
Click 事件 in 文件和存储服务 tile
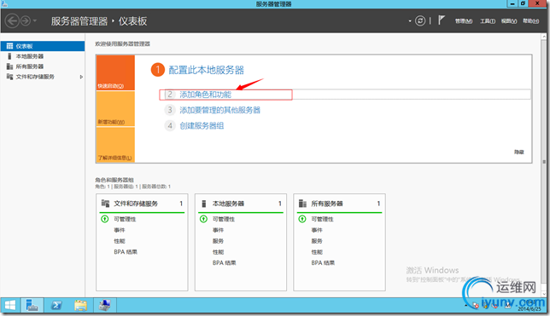coord(120,230)
